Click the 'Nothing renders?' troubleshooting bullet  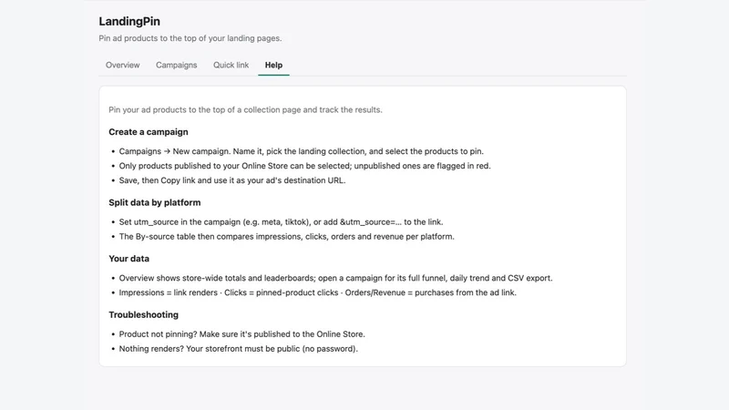239,349
